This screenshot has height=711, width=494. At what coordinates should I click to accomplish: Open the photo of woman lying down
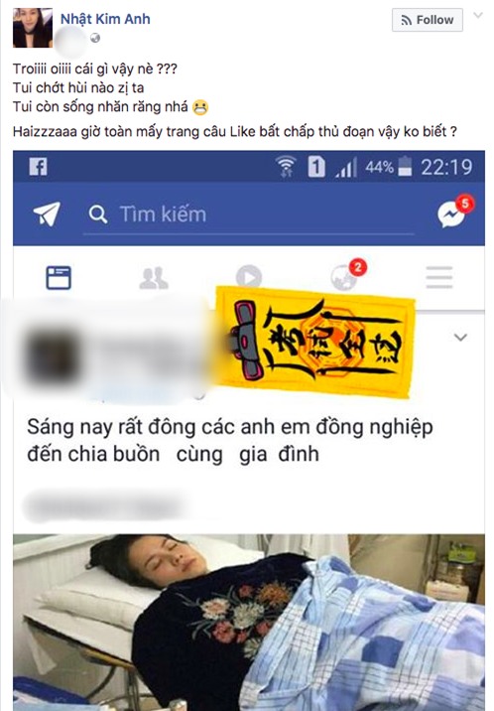coord(249,622)
